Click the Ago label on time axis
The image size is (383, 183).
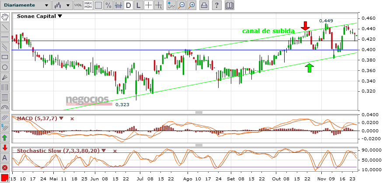188,178
